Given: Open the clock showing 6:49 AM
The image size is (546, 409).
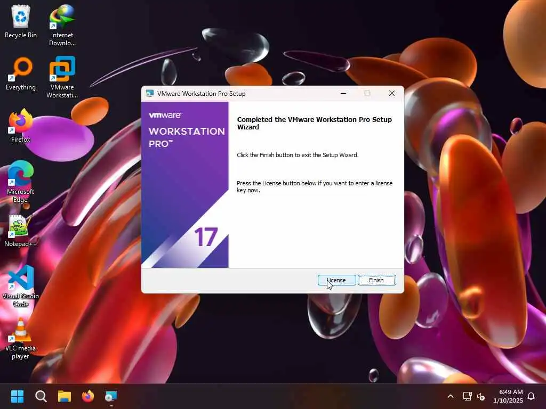Looking at the screenshot, I should tap(508, 396).
